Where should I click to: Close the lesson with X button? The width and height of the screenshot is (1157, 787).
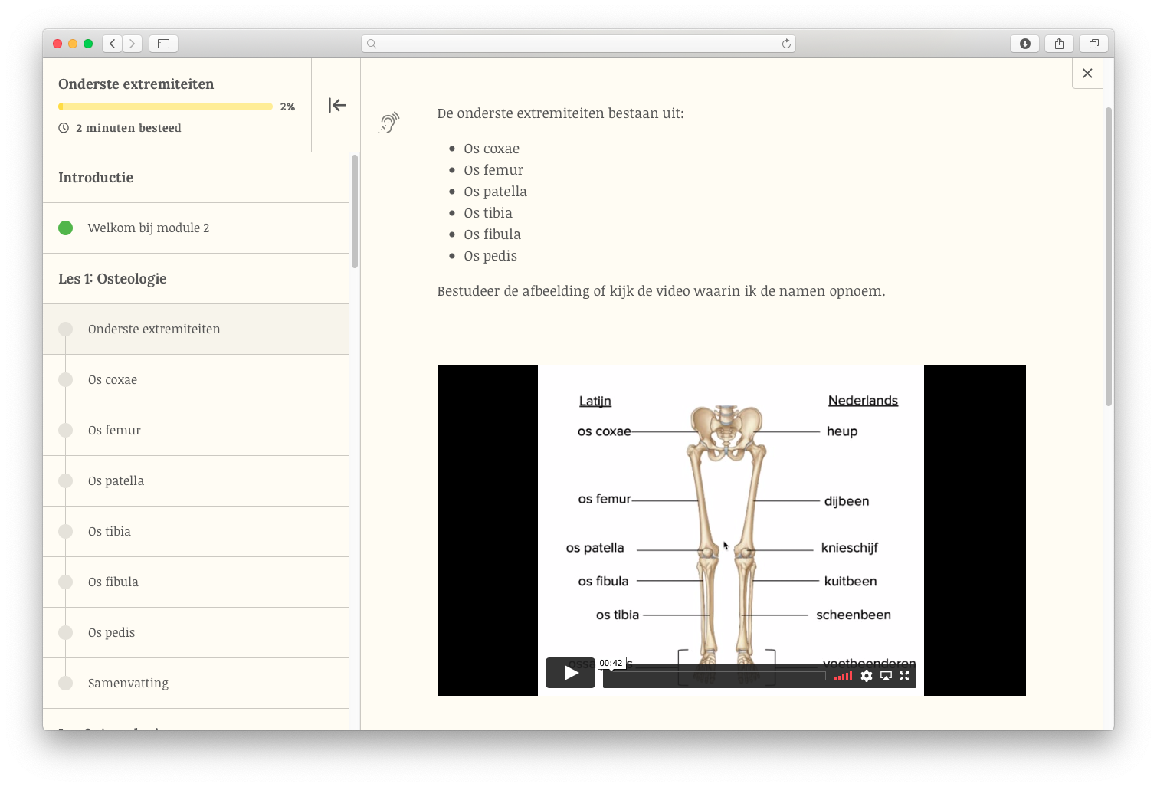coord(1087,74)
